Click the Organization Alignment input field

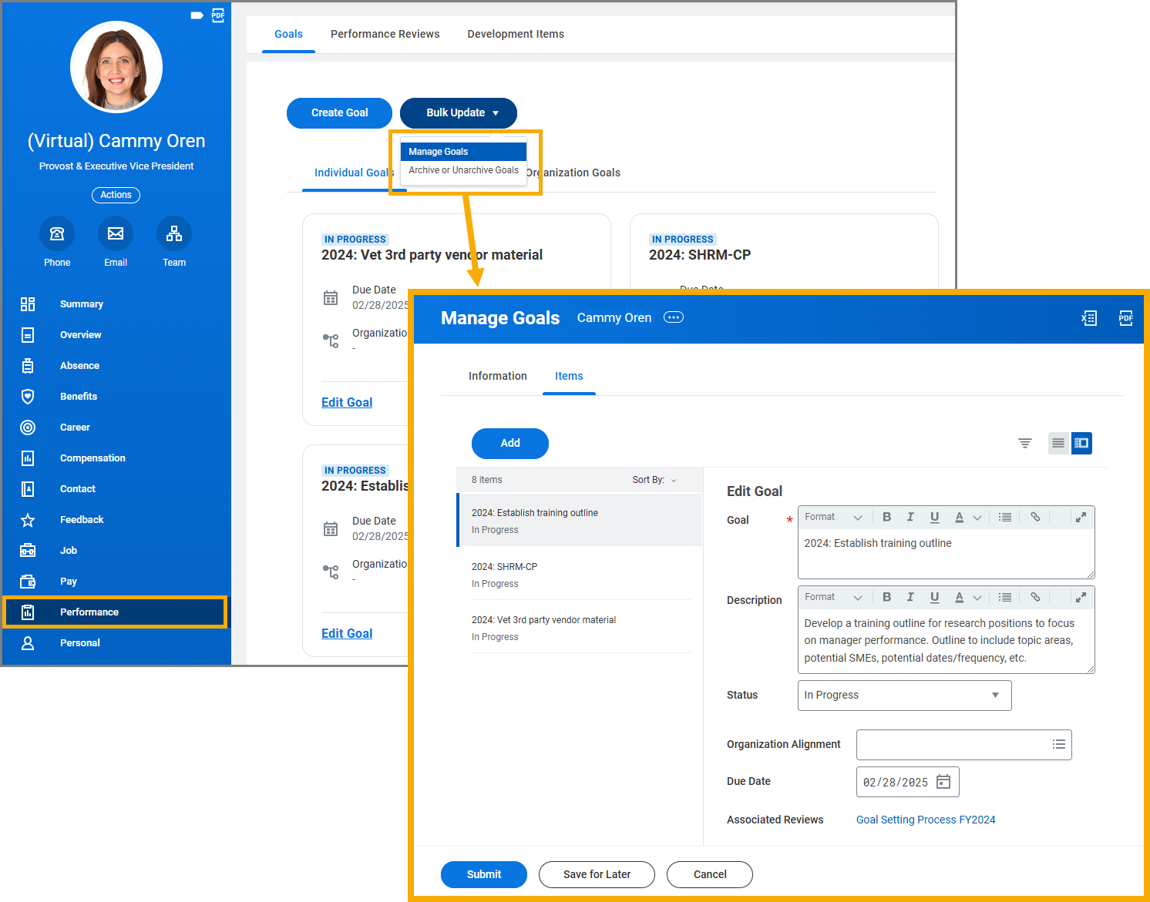(952, 745)
